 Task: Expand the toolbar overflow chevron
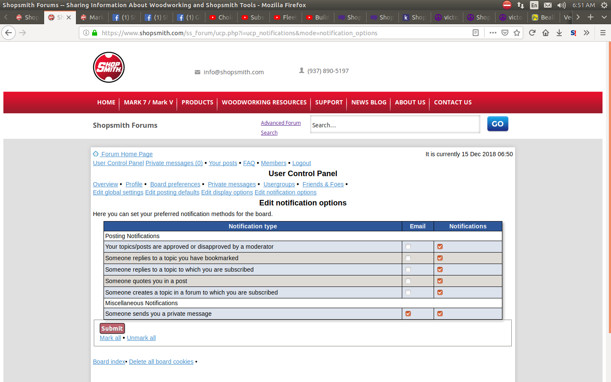click(x=586, y=33)
